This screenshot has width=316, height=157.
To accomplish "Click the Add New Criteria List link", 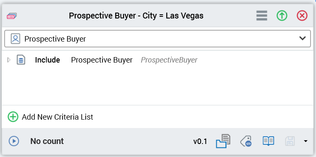I will 58,117.
